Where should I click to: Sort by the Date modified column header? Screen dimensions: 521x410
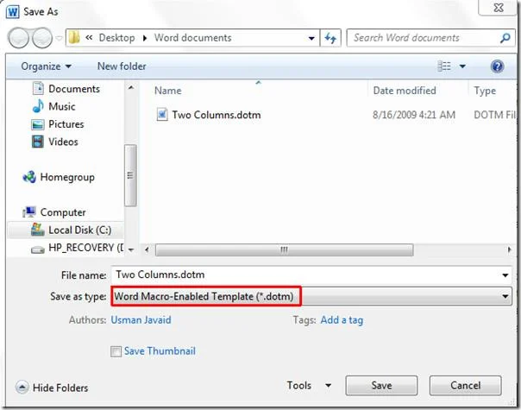(405, 91)
